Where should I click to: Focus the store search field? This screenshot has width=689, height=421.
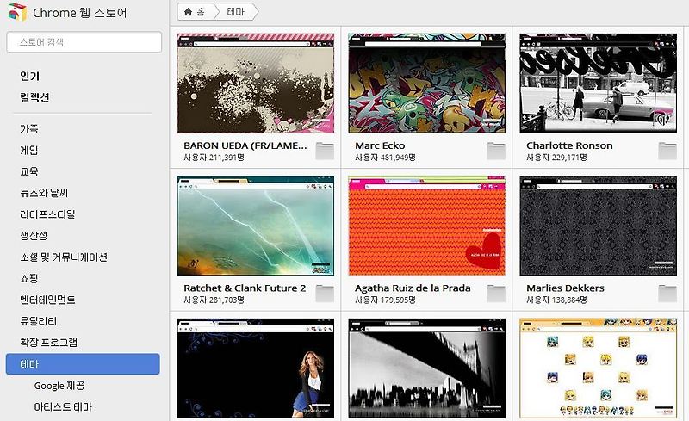[x=84, y=42]
